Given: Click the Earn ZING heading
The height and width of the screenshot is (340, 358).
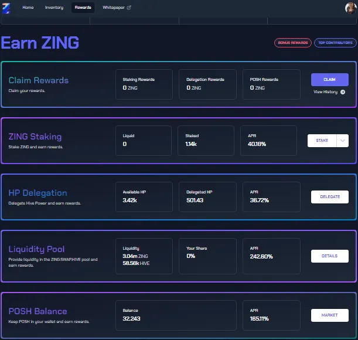Looking at the screenshot, I should 40,43.
